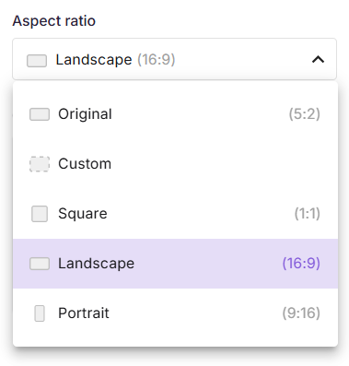
Task: Click the tall Portrait shape icon
Action: [40, 313]
